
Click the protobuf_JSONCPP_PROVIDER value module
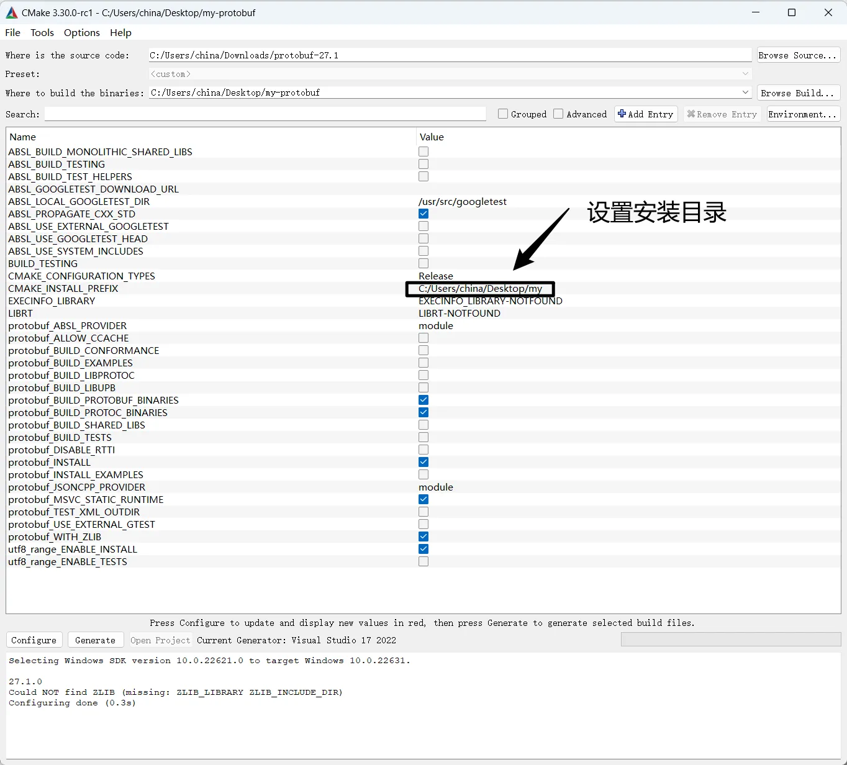pos(436,487)
